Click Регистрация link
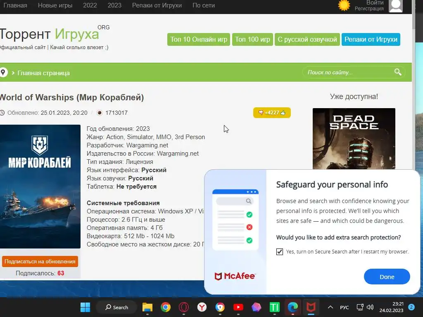The image size is (423, 317). (x=369, y=9)
